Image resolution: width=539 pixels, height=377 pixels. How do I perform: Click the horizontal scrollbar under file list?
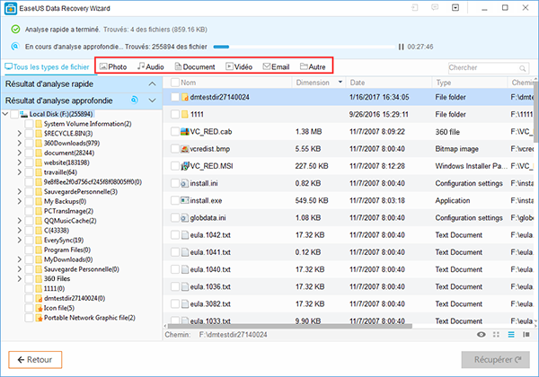click(x=290, y=326)
